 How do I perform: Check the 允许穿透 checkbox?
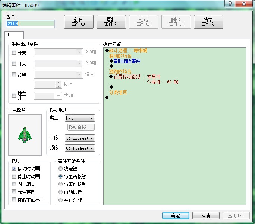click(x=14, y=192)
